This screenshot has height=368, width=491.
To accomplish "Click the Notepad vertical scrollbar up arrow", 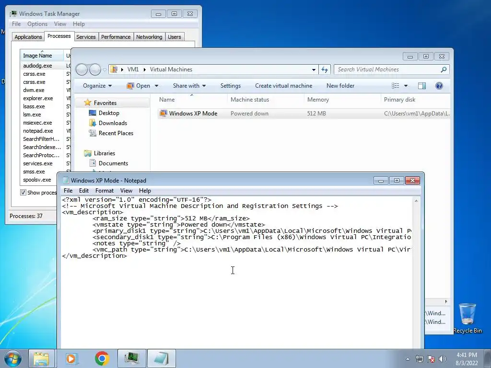I will pyautogui.click(x=416, y=201).
